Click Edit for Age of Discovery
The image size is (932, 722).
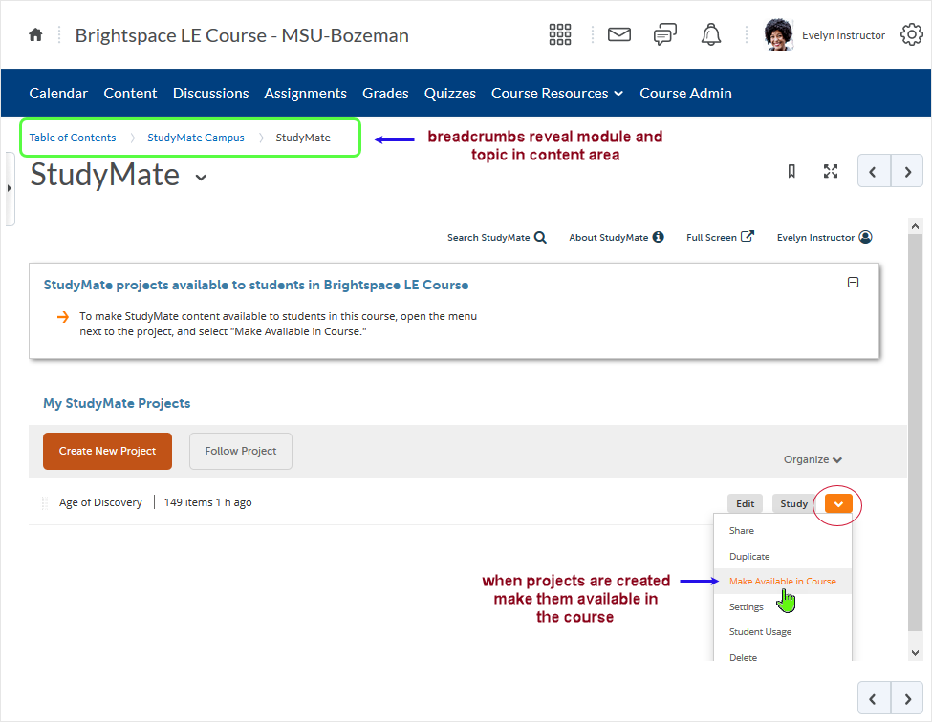point(745,504)
